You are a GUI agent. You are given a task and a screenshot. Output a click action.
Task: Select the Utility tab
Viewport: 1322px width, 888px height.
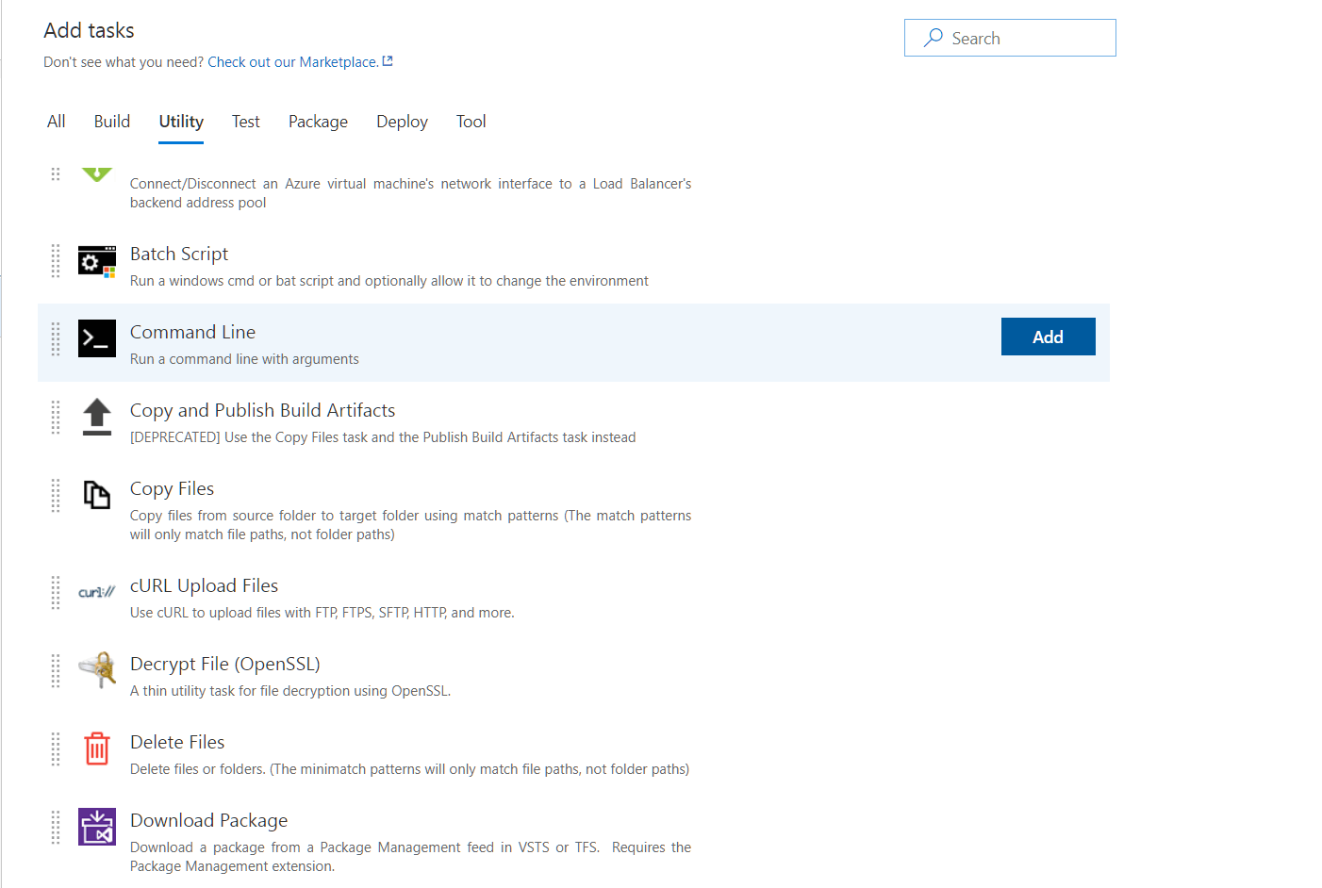tap(181, 122)
